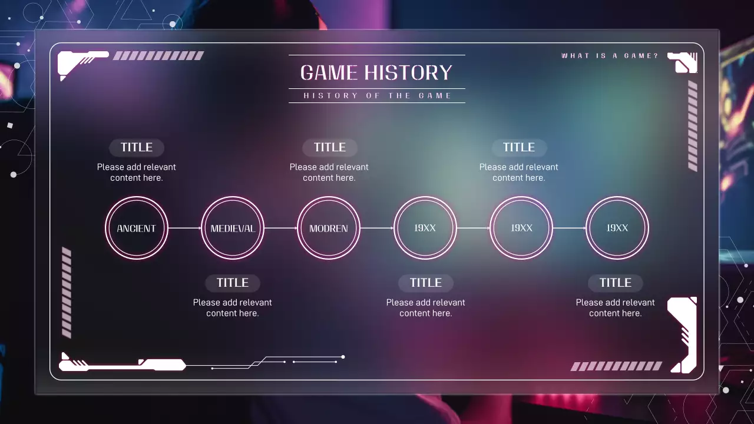754x424 pixels.
Task: Click the WHAT IS A GAME? text
Action: (610, 56)
